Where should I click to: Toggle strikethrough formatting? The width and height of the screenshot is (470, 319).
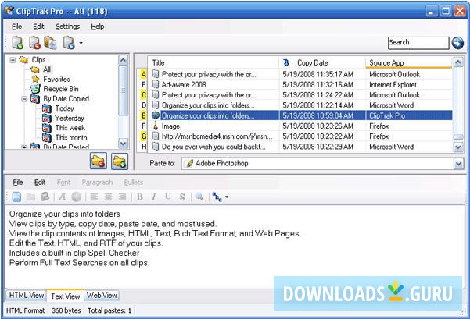pyautogui.click(x=182, y=197)
